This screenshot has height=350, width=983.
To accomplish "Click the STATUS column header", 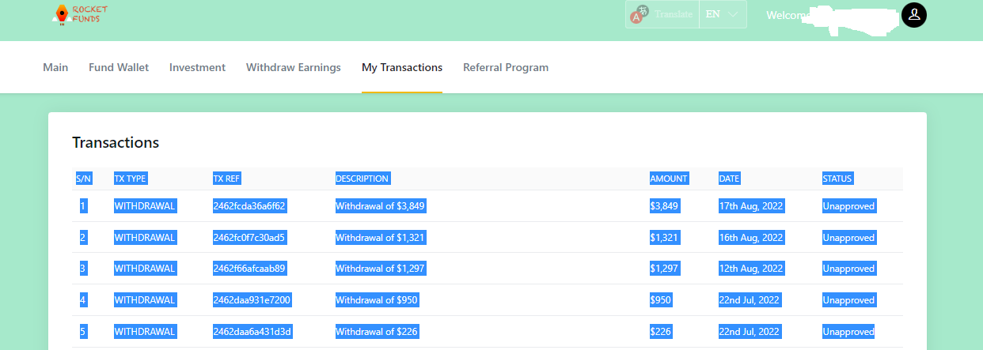I will coord(837,179).
